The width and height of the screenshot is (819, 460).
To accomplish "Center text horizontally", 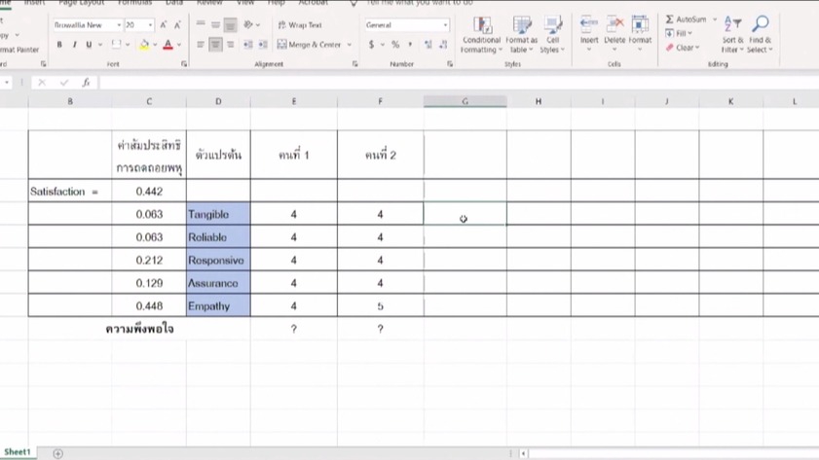I will pos(215,45).
